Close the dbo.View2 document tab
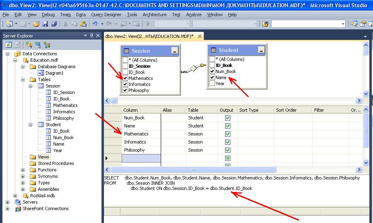The width and height of the screenshot is (373, 223). (200, 36)
